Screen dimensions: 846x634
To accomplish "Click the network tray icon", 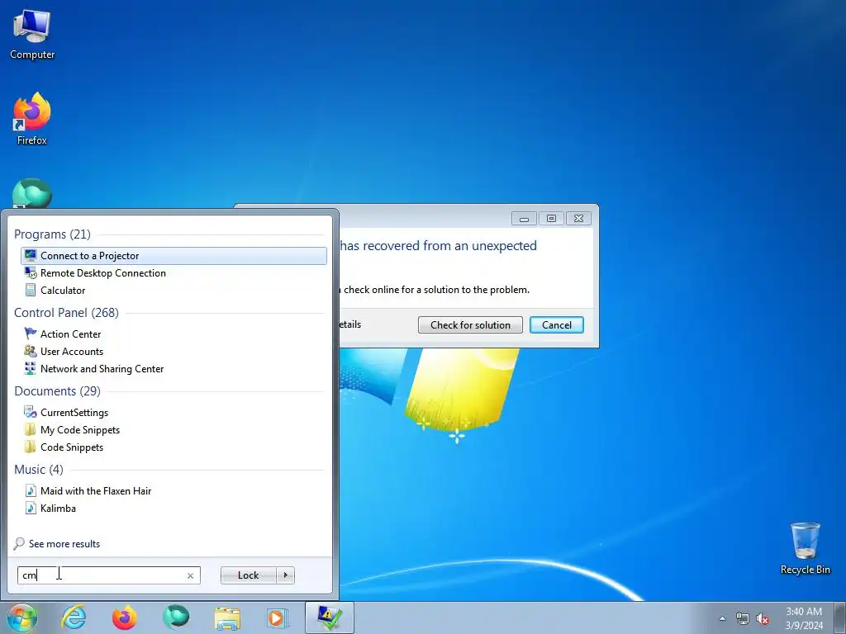I will coord(743,619).
